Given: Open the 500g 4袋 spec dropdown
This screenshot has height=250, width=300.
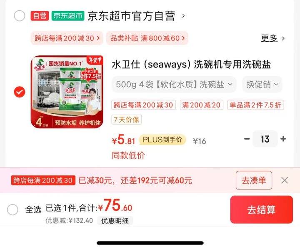Looking at the screenshot, I should (x=174, y=84).
